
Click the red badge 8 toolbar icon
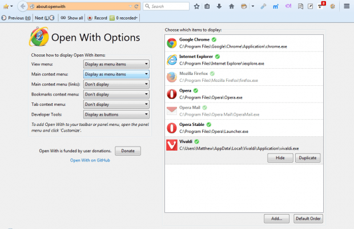tap(321, 5)
